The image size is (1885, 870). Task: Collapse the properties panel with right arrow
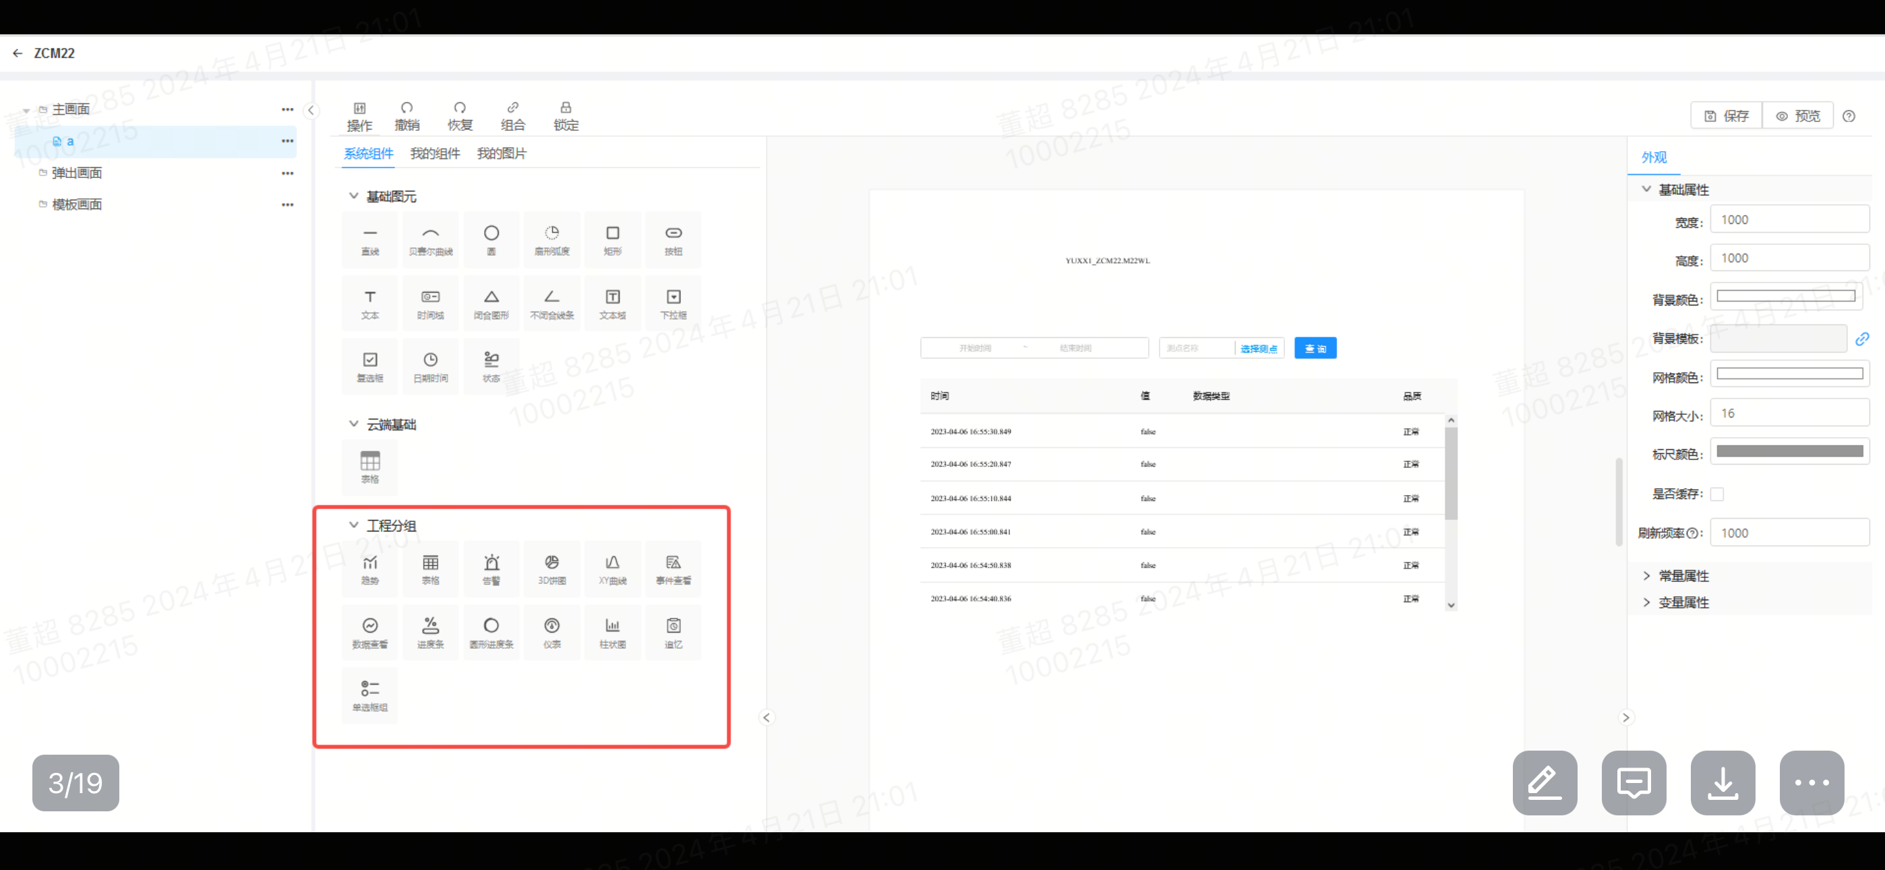click(x=1626, y=718)
